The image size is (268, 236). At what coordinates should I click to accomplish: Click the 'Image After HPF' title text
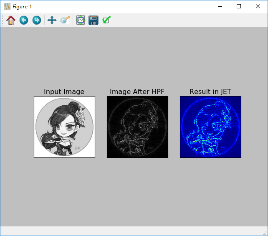click(137, 91)
